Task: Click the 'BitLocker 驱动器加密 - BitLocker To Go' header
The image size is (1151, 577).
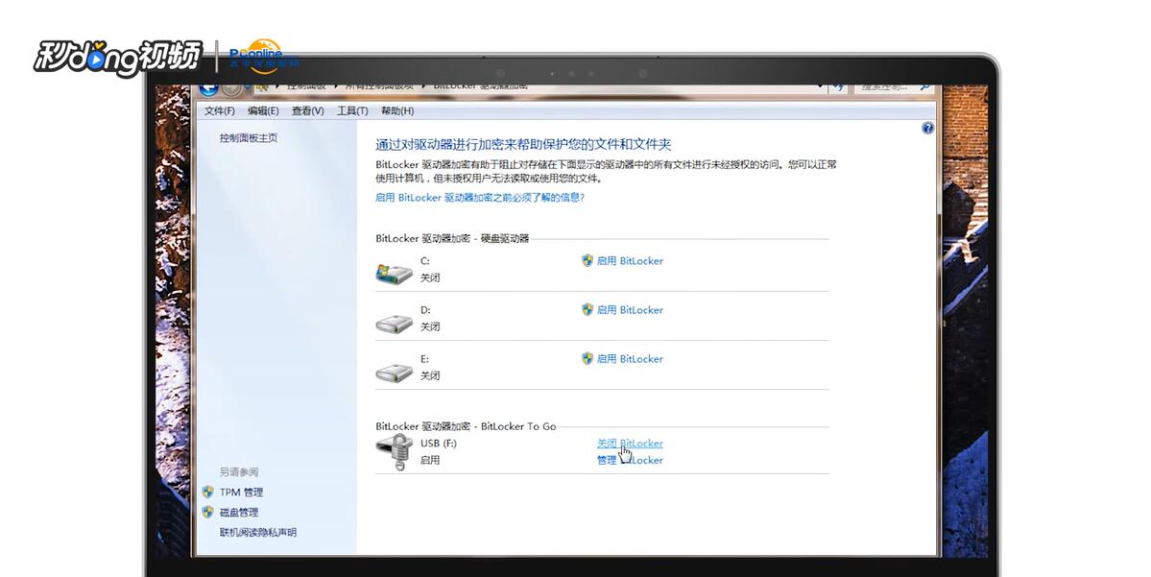Action: (466, 426)
